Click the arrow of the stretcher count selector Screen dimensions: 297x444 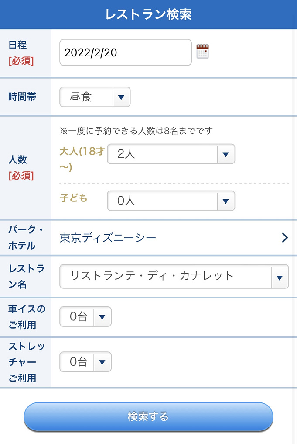pyautogui.click(x=102, y=362)
